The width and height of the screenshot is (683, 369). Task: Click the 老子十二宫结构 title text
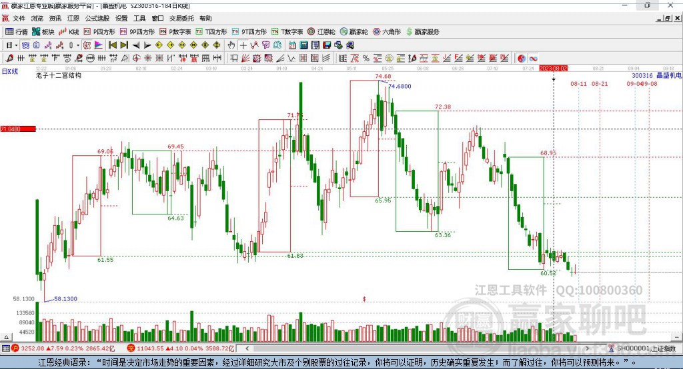[59, 75]
